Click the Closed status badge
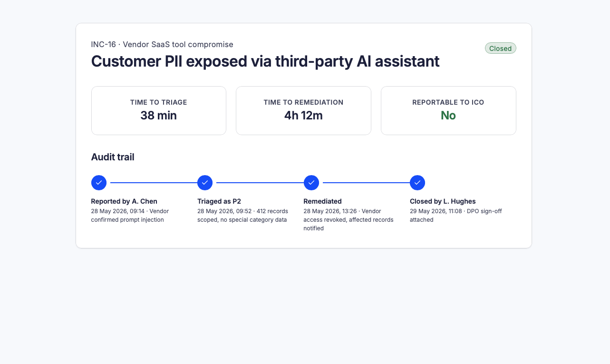610x364 pixels. click(x=501, y=48)
